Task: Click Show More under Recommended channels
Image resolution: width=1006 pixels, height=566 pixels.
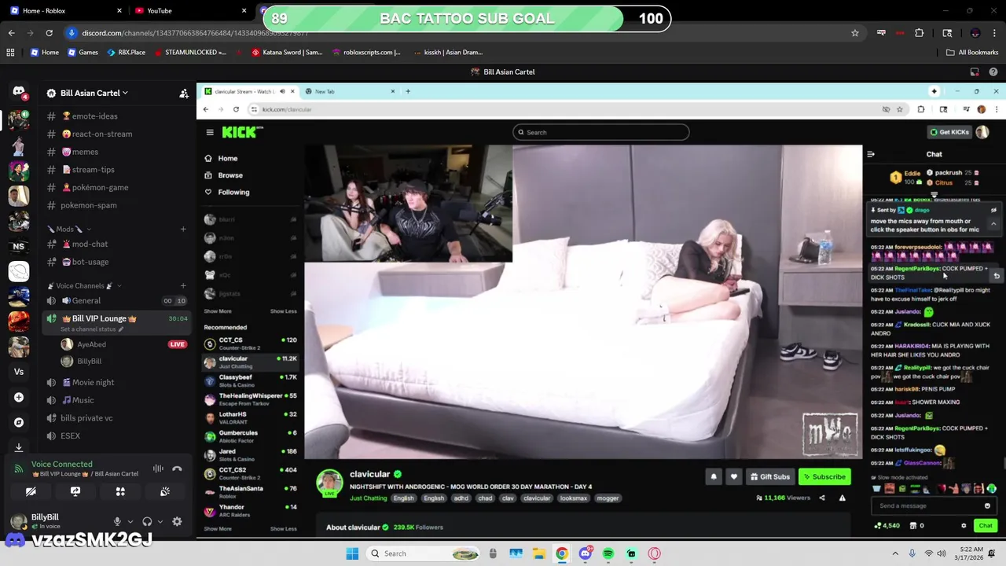Action: (x=218, y=528)
